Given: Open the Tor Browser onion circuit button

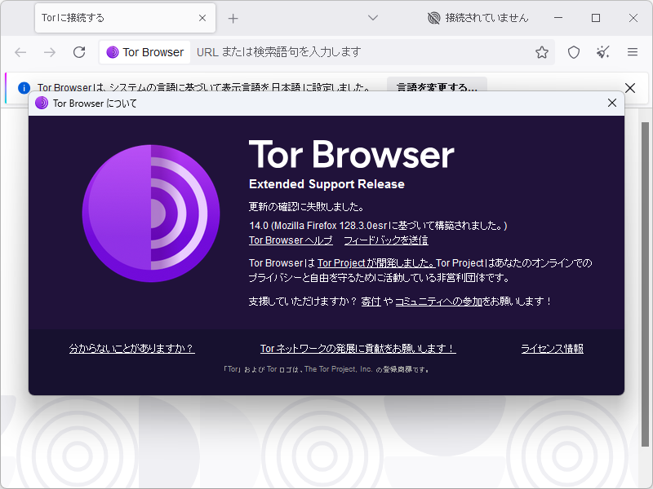Looking at the screenshot, I should click(144, 51).
